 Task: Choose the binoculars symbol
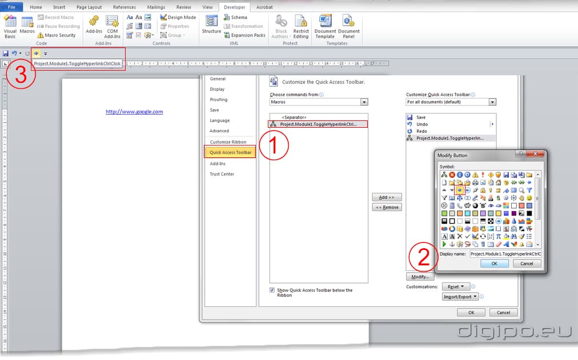tap(514, 236)
